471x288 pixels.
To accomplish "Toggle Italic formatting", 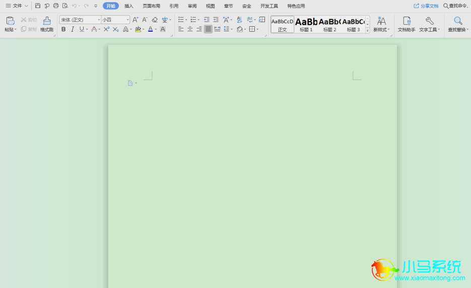I will 73,29.
